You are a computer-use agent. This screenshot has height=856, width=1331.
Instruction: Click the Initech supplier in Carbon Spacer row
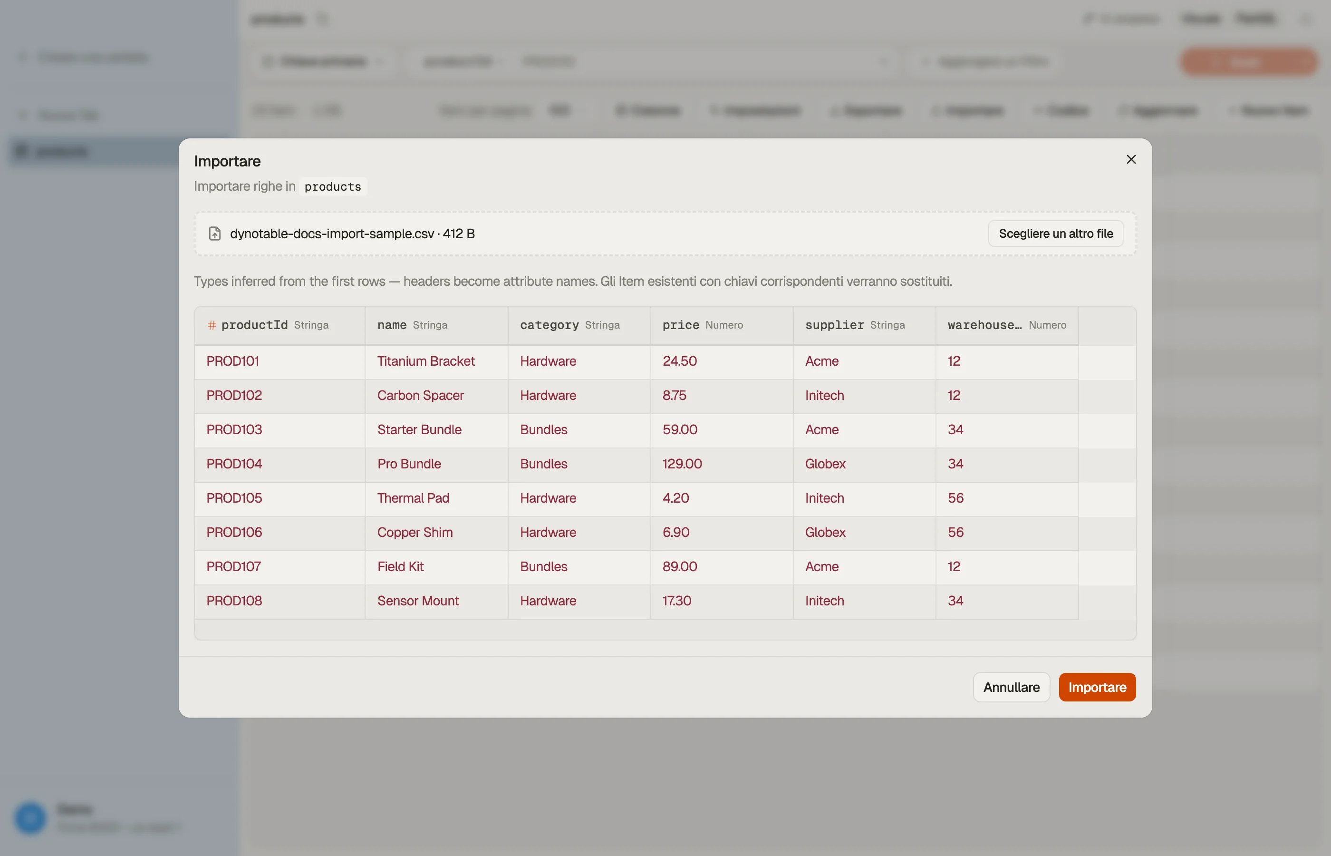tap(864, 396)
